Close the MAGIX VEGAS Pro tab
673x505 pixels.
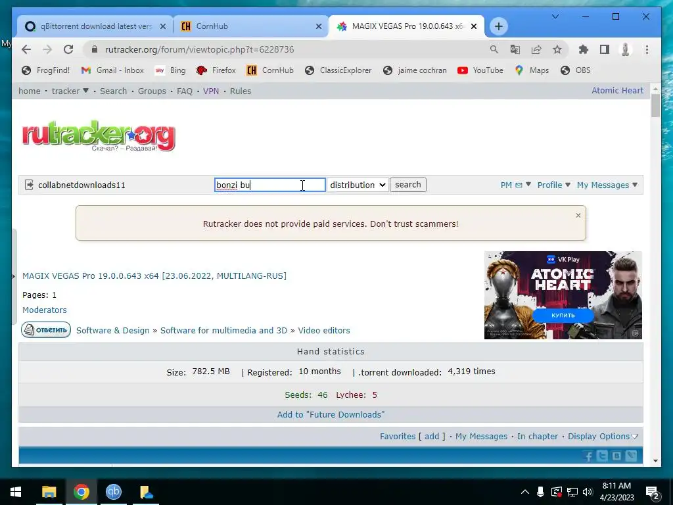(474, 26)
